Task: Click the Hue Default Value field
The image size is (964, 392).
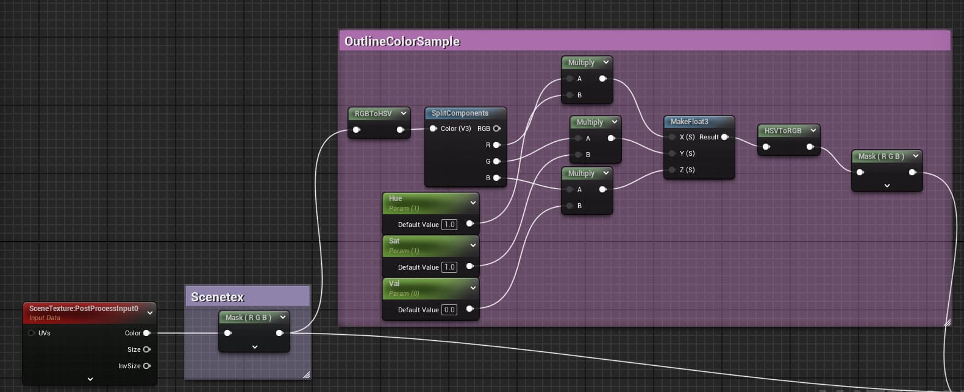Action: pyautogui.click(x=449, y=225)
